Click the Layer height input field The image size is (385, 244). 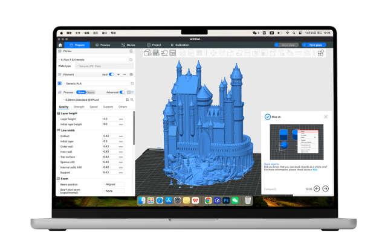pyautogui.click(x=112, y=119)
